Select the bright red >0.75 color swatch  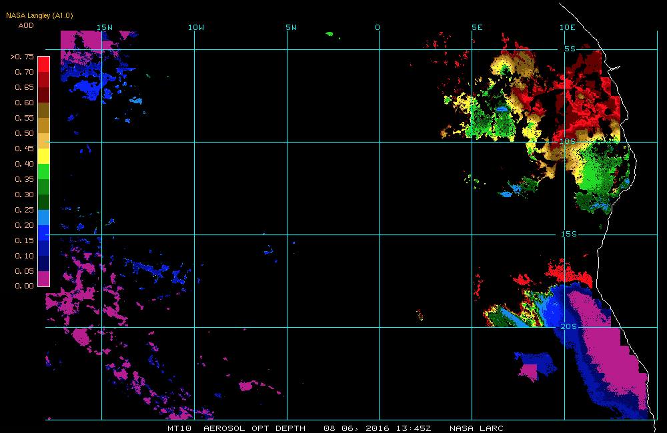pyautogui.click(x=44, y=64)
